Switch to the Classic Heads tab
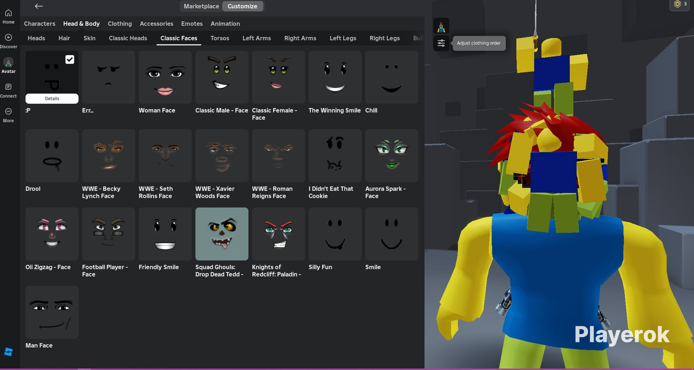694x370 pixels. (128, 38)
